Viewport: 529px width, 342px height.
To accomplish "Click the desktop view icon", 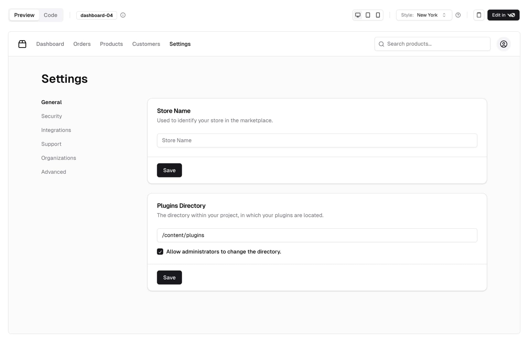I will coord(358,15).
